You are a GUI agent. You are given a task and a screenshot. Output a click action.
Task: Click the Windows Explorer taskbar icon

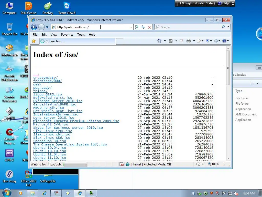[x=32, y=193]
